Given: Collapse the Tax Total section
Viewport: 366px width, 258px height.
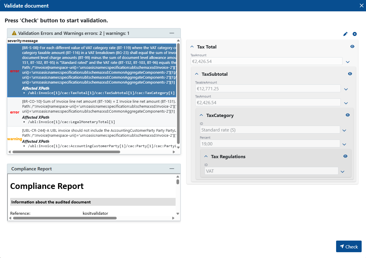Looking at the screenshot, I should tap(192, 47).
